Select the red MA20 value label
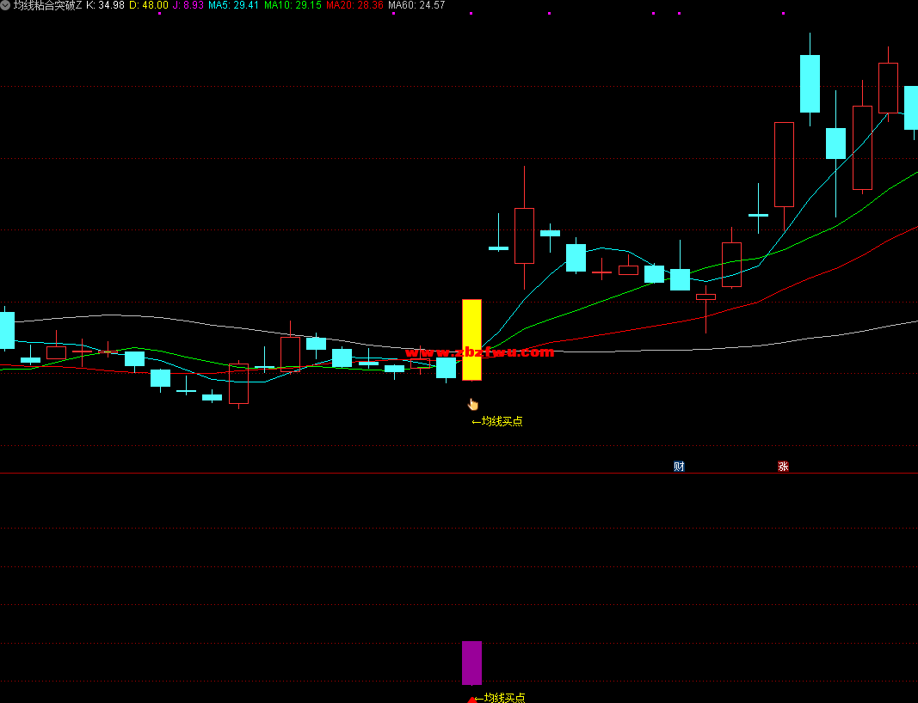 [x=354, y=5]
